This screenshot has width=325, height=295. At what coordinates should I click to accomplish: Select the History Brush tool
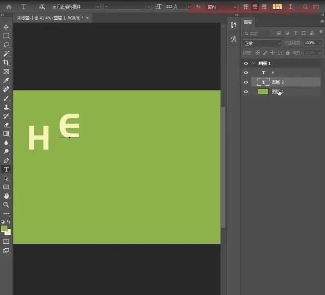[x=6, y=116]
